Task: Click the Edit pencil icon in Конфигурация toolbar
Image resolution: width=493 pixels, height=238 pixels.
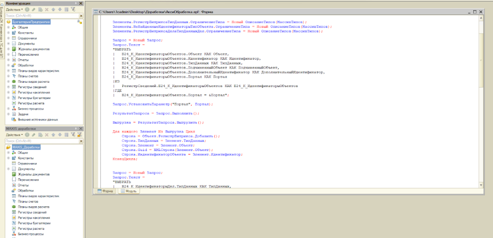Action: [34, 9]
